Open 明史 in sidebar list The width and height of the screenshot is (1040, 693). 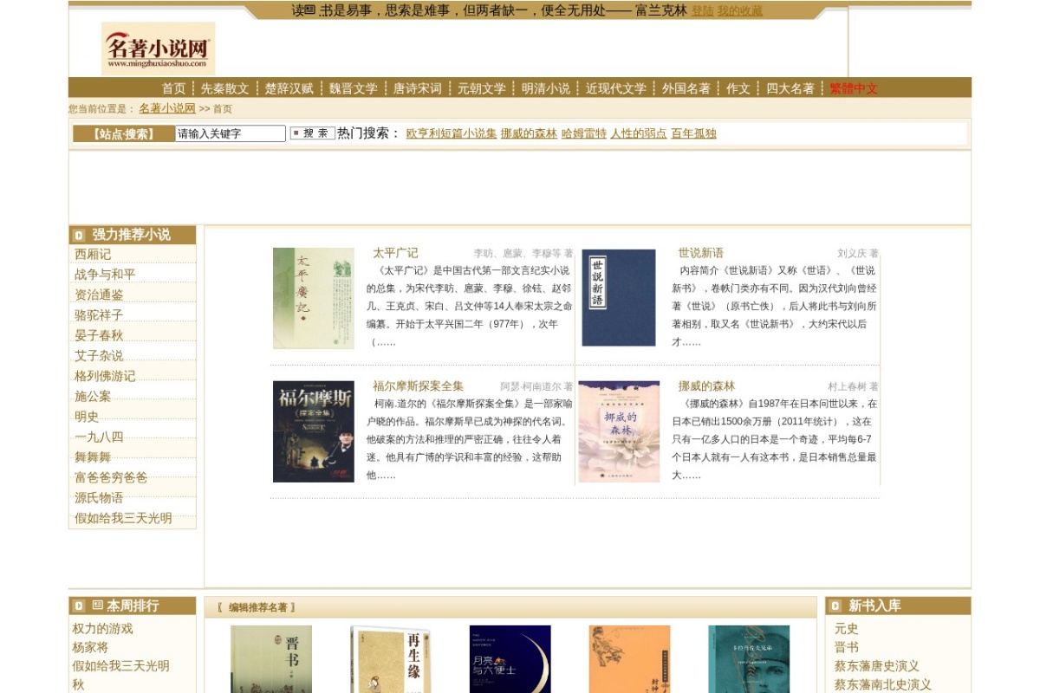[x=87, y=417]
